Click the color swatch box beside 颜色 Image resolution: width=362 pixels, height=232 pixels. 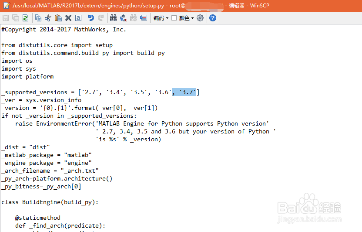[x=174, y=18]
